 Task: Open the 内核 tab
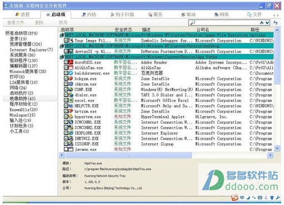(x=89, y=14)
